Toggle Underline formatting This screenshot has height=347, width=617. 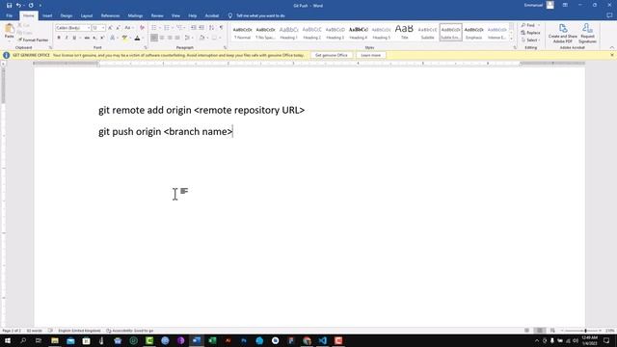pos(74,38)
